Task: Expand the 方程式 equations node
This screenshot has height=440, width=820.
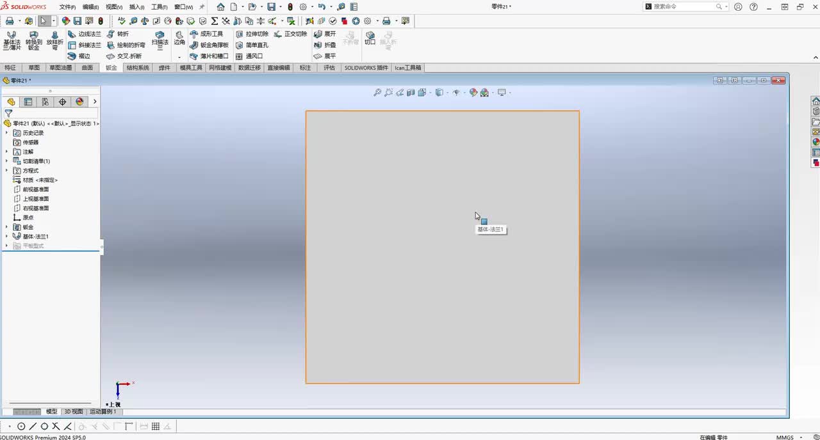Action: [7, 171]
